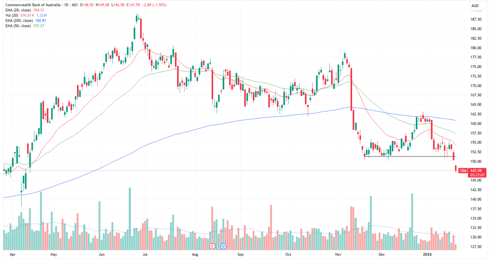
Task: Open Commonwealth Bank of Australia symbol title
Action: click(33, 5)
